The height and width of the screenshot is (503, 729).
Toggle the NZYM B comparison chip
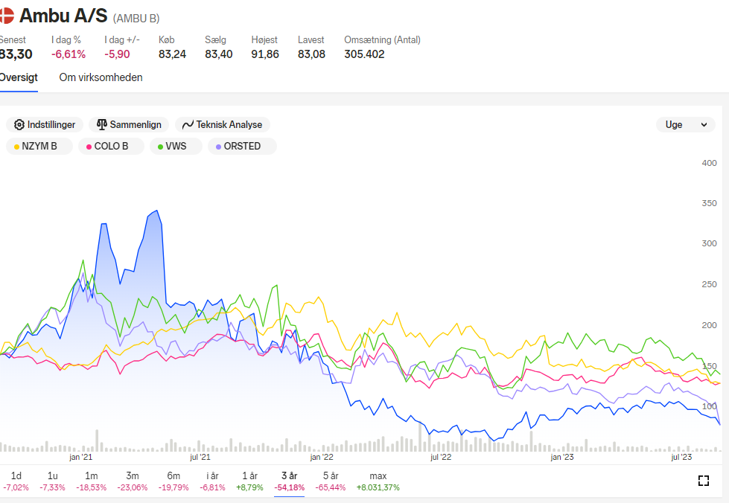click(x=39, y=147)
